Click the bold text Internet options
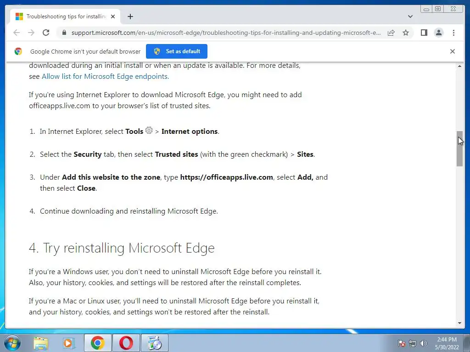 click(190, 132)
